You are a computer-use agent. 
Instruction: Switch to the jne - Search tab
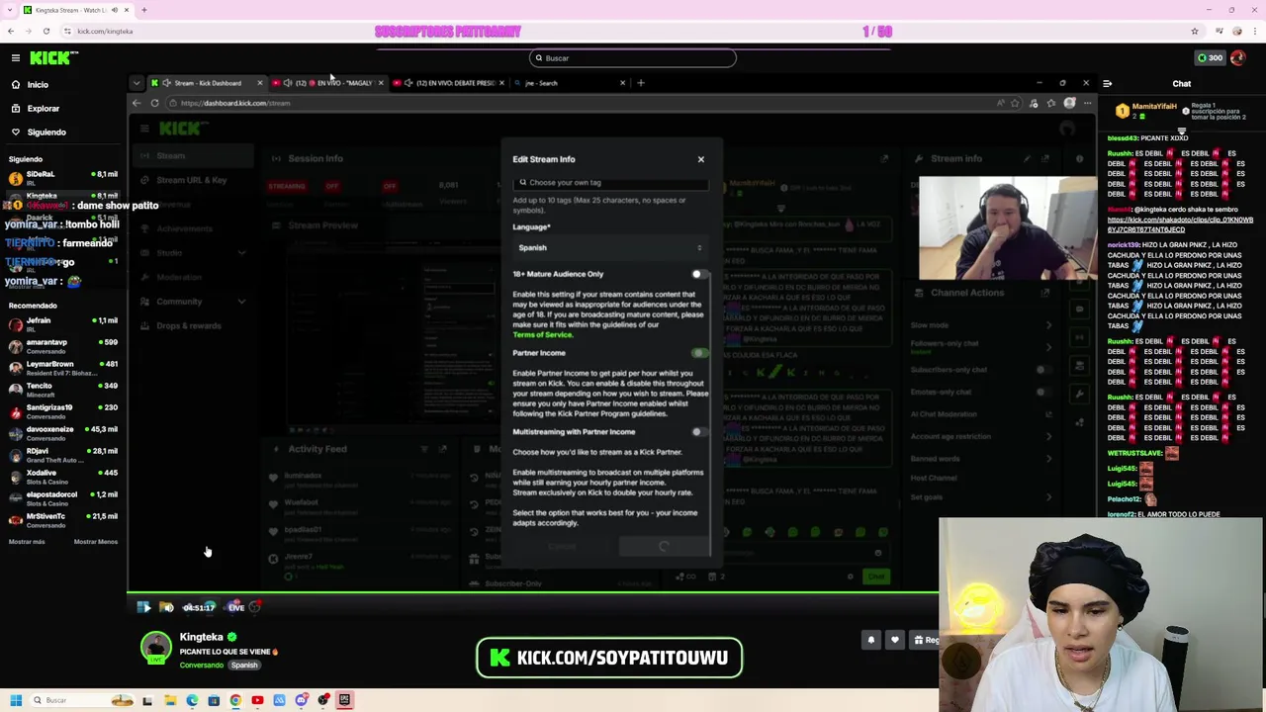coord(569,83)
